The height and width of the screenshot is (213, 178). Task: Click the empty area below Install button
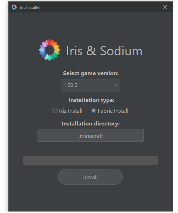click(x=91, y=198)
